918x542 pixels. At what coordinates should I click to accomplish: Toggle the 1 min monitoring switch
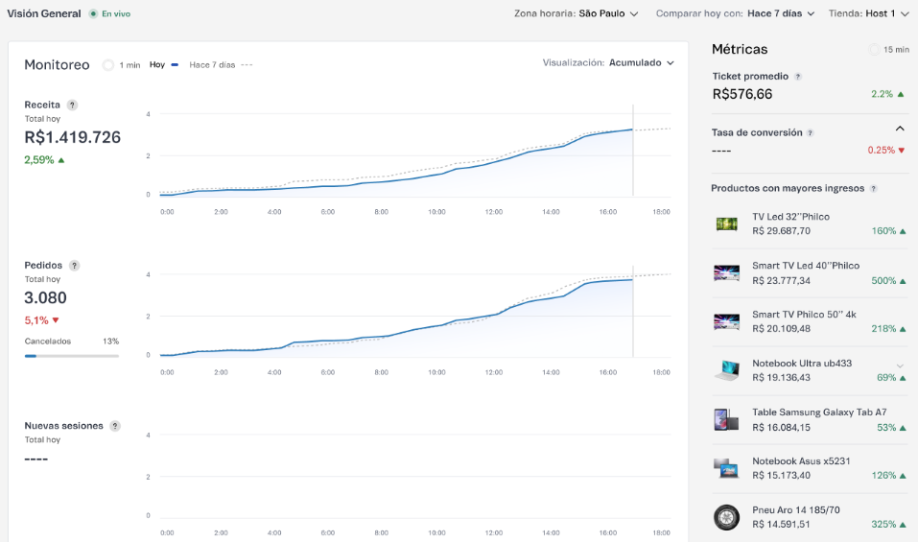coord(108,65)
